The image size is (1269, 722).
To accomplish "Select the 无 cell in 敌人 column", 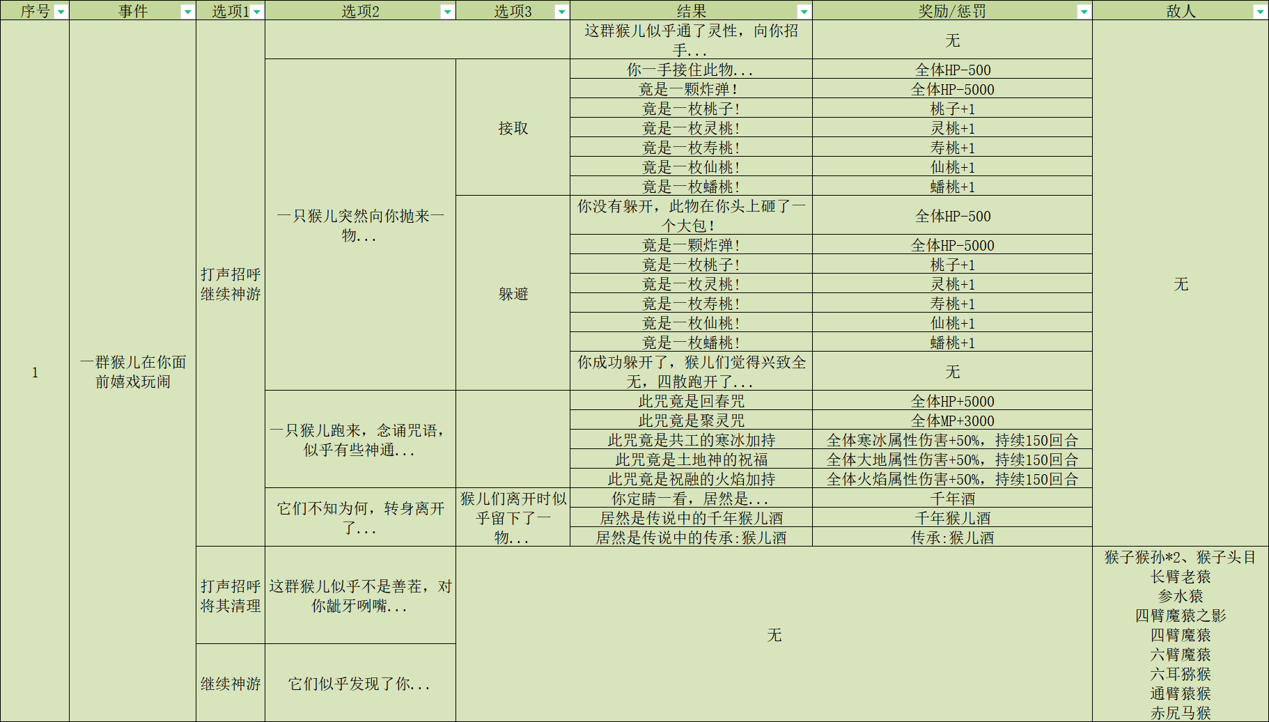I will 1181,283.
